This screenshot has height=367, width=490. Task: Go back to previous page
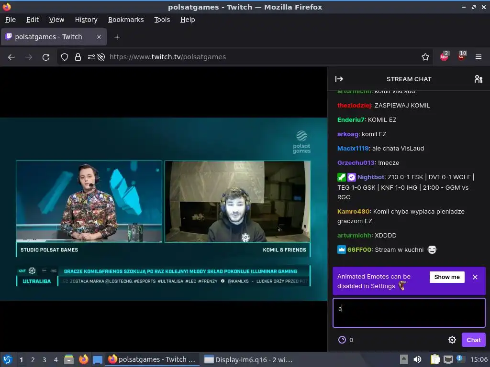[11, 57]
